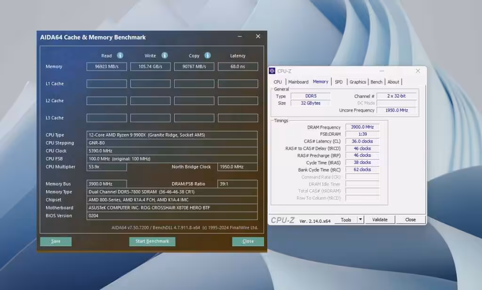
Task: Click the Memory latency result showing 68.0 ns
Action: 238,66
